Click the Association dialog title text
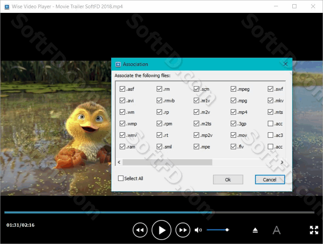The width and height of the screenshot is (323, 244). [x=136, y=64]
